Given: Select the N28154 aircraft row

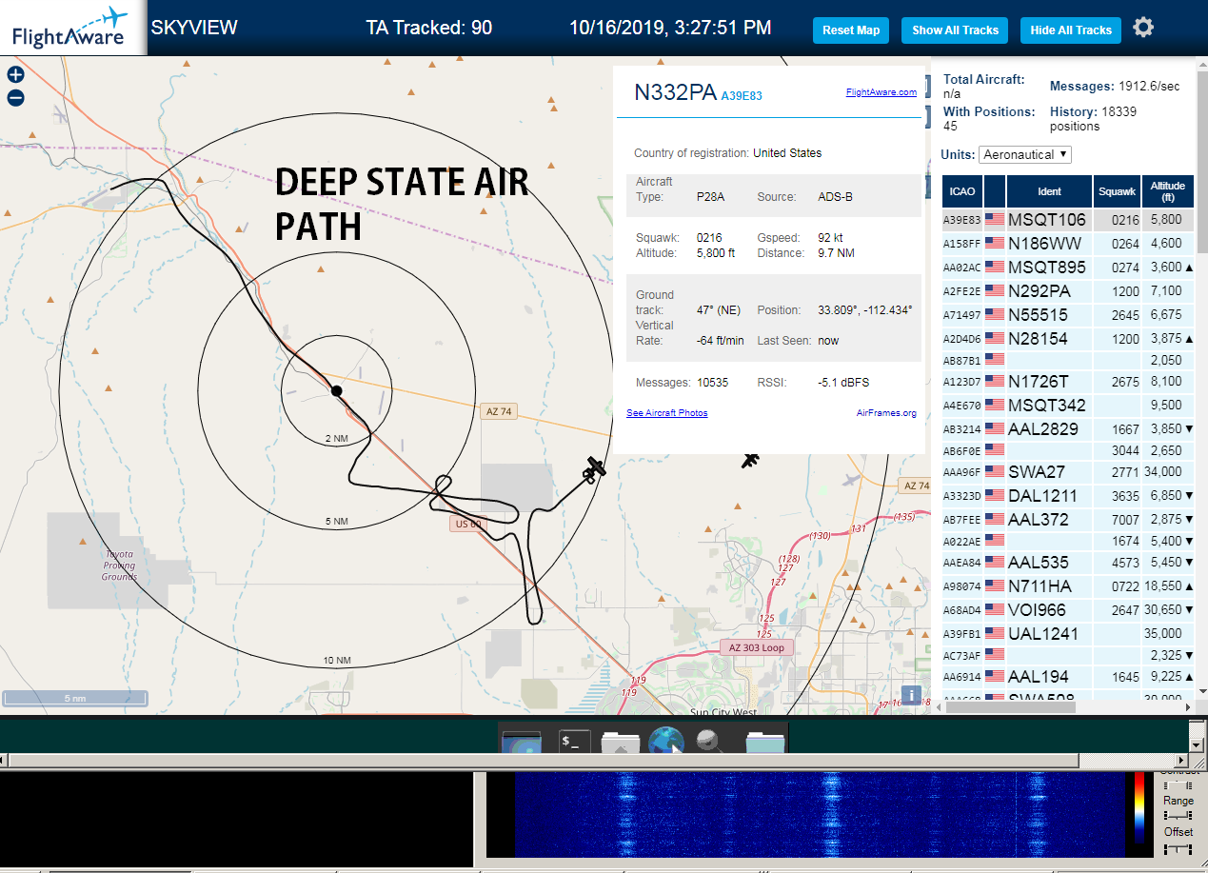Looking at the screenshot, I should (1066, 339).
